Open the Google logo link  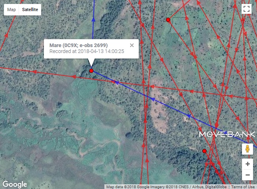[15, 184]
